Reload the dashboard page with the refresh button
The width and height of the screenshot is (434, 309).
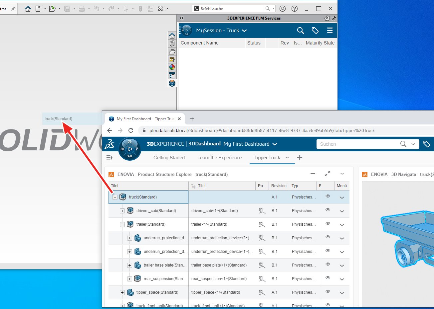tap(131, 130)
